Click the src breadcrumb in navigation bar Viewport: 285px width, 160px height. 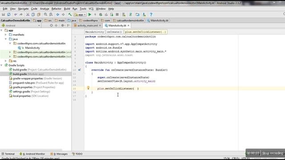(x=48, y=20)
